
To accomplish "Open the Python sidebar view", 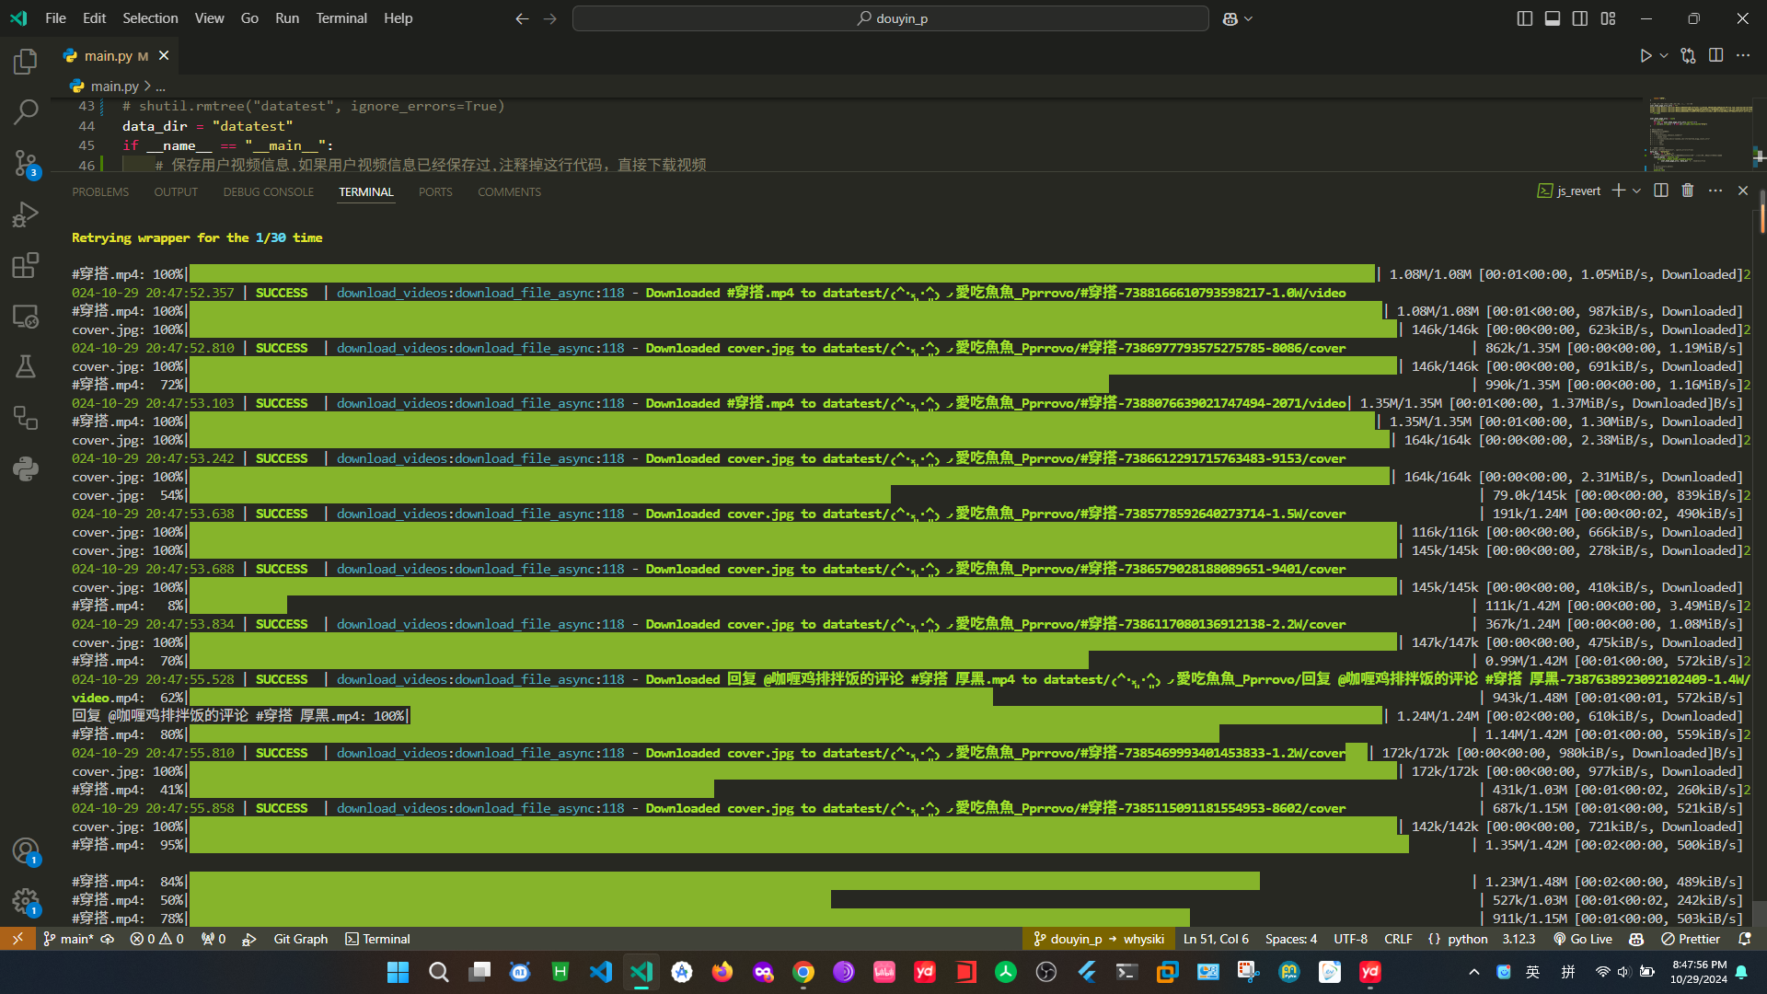I will (x=25, y=469).
